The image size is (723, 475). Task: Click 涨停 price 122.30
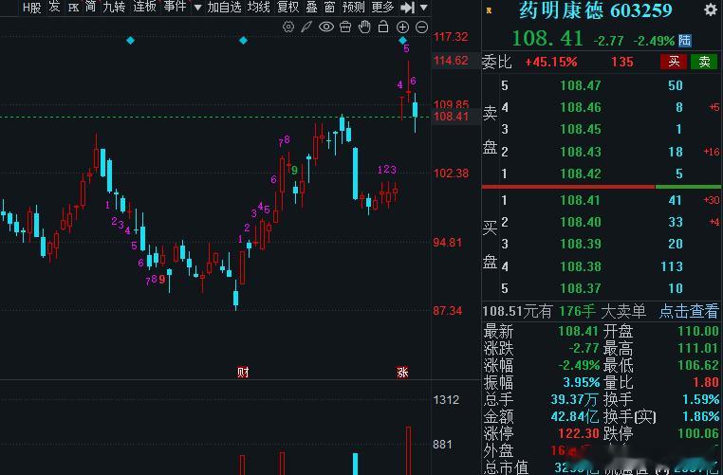578,433
